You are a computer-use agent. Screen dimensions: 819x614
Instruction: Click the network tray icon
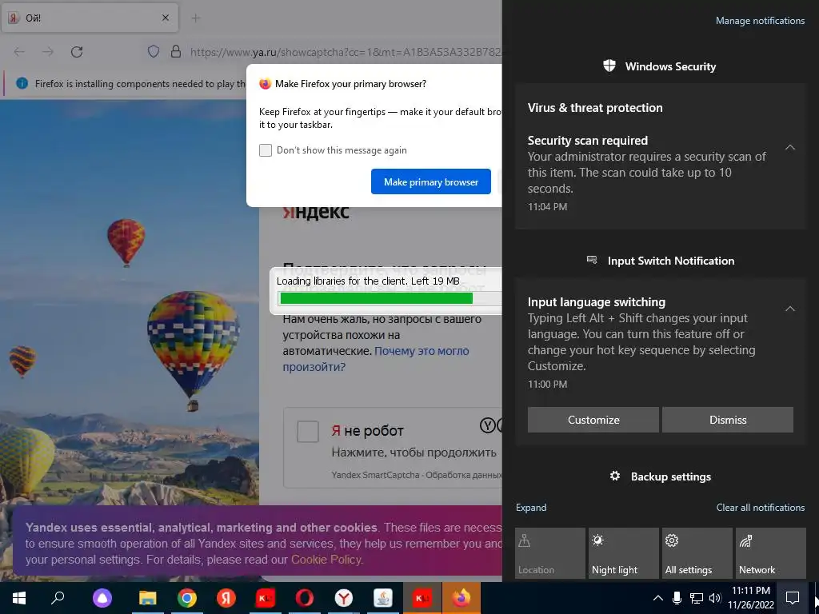coord(697,598)
